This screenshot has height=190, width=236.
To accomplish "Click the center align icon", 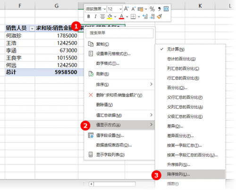I will click(102, 17).
